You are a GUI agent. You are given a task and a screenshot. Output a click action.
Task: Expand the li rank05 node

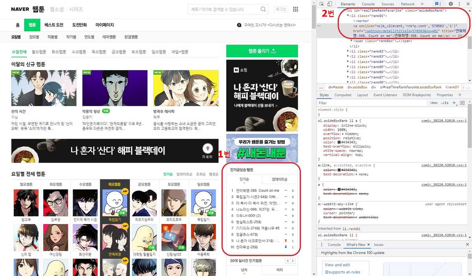348,67
